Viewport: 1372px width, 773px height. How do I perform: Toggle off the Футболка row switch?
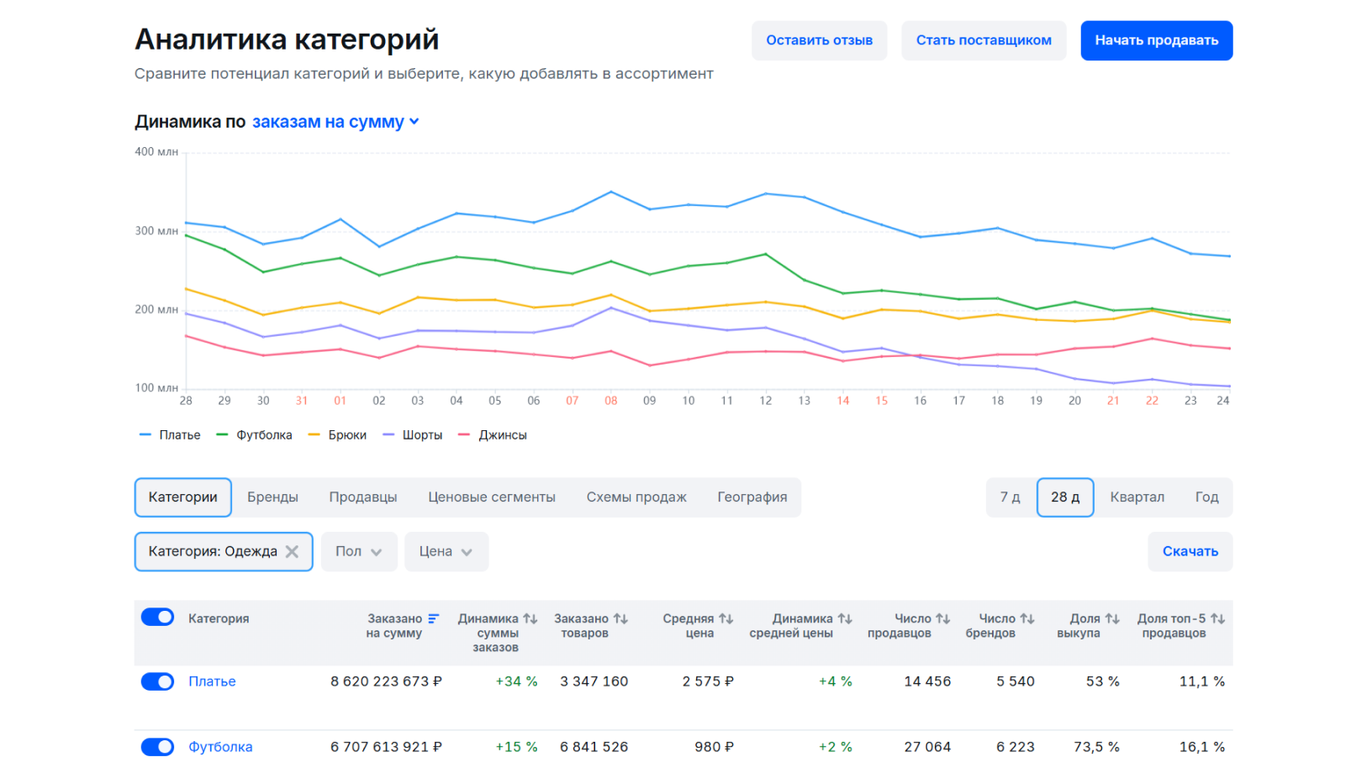[x=157, y=747]
